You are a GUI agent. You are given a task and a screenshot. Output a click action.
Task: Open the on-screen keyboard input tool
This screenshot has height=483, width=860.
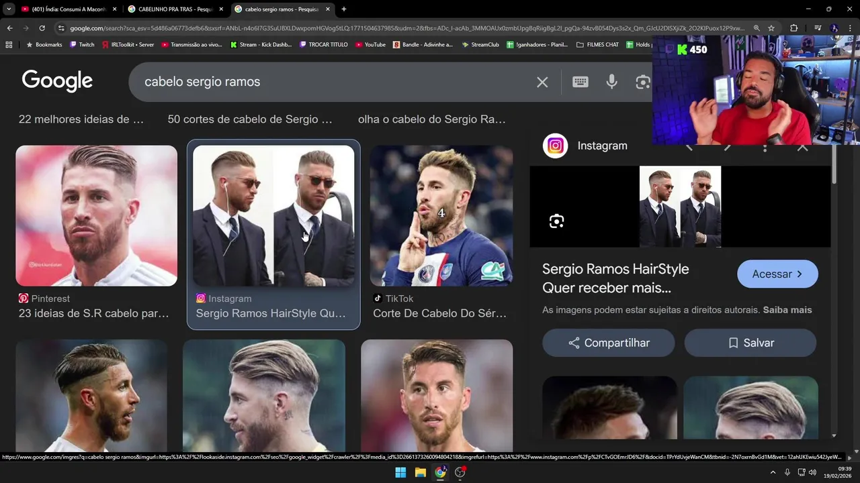pos(580,82)
